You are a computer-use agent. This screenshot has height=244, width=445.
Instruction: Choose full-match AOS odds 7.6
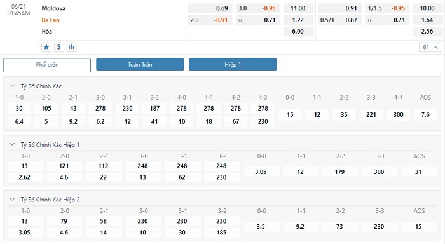tap(425, 114)
